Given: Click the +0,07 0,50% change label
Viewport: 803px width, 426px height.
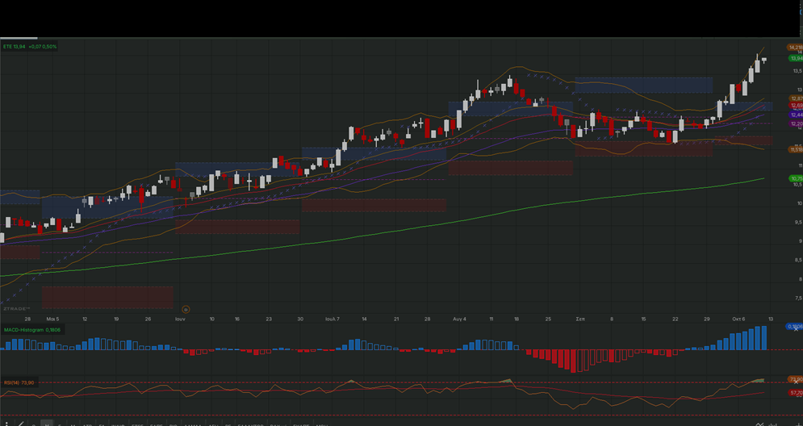Looking at the screenshot, I should tap(43, 47).
